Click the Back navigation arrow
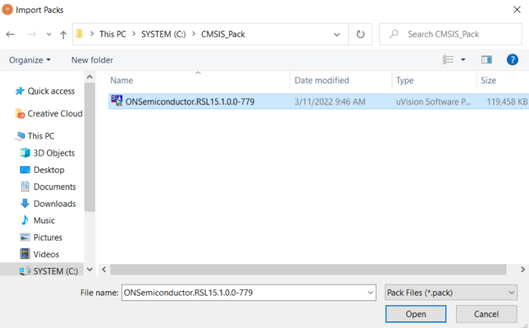Viewport: 529px width, 328px height. [10, 34]
